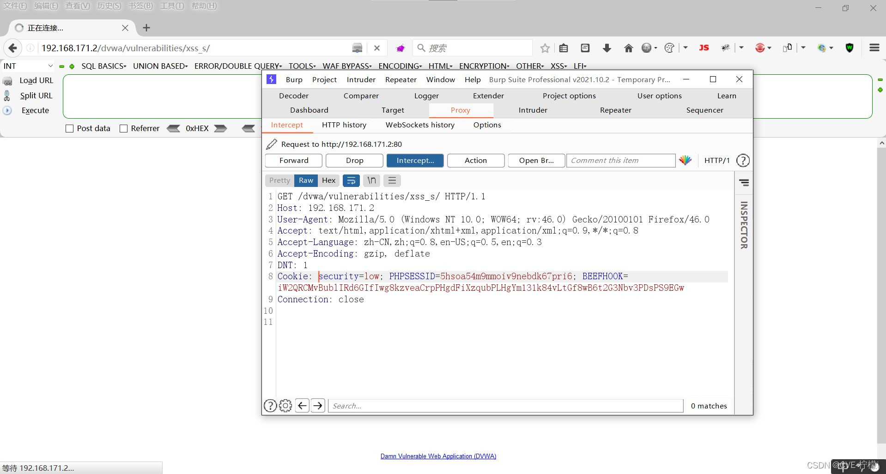Open the ENCRYPTION dropdown menu
886x474 pixels.
[484, 66]
